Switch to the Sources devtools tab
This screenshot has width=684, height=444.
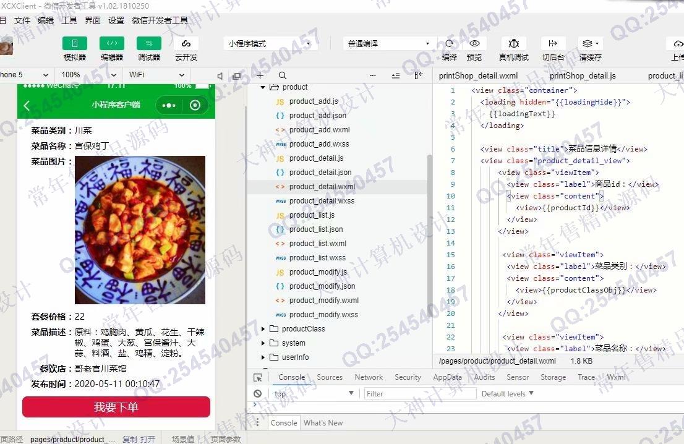[330, 377]
